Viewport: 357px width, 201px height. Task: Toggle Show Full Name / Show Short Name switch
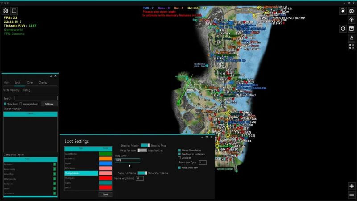pos(142,173)
